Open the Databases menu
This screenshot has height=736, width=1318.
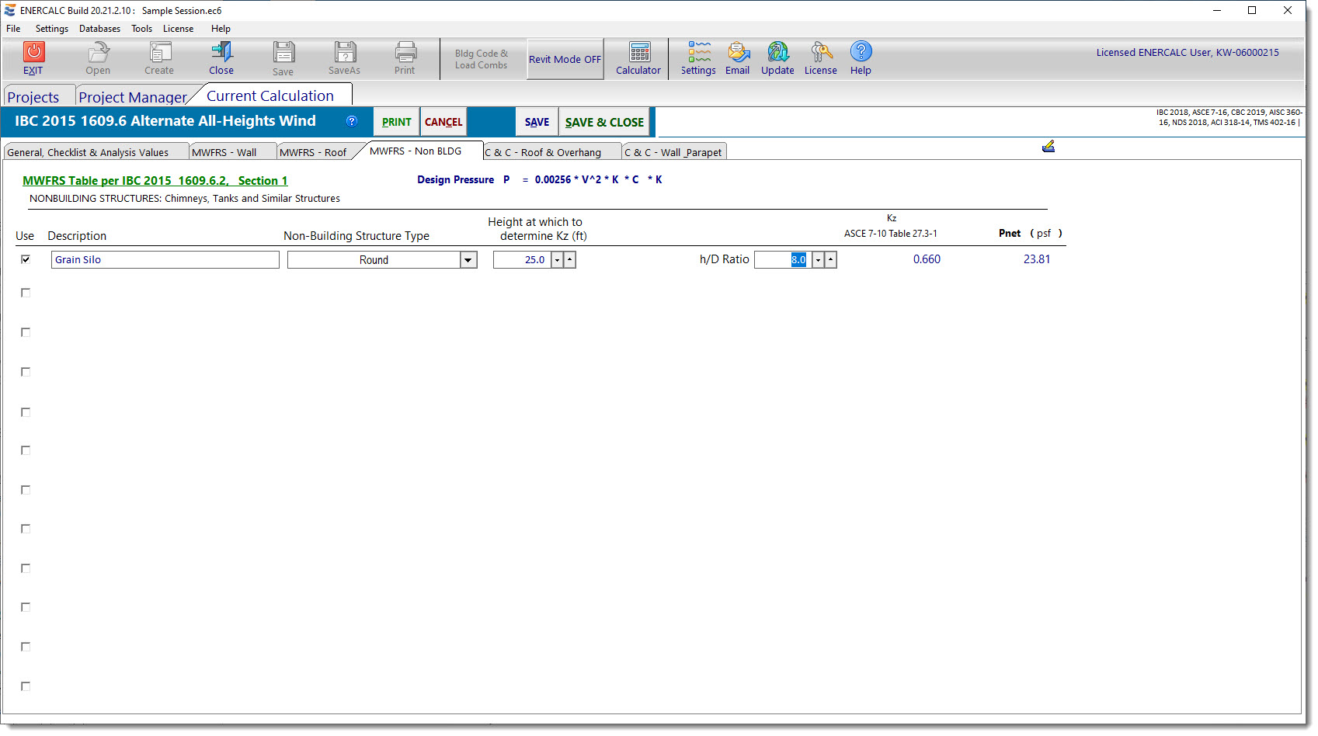[x=99, y=29]
